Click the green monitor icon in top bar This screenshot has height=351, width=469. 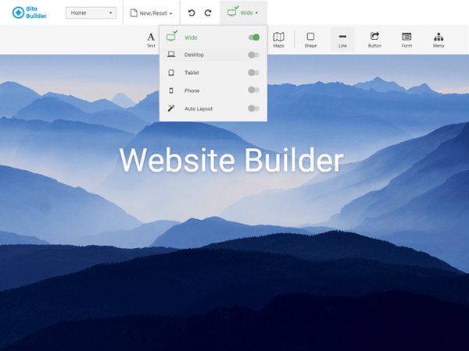pyautogui.click(x=233, y=12)
